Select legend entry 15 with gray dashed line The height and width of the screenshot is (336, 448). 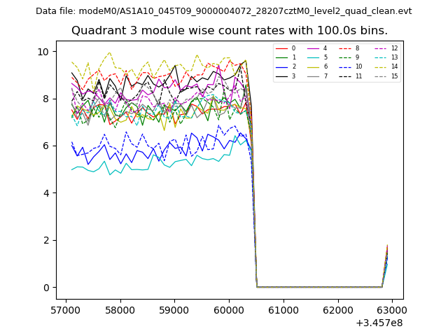click(384, 76)
